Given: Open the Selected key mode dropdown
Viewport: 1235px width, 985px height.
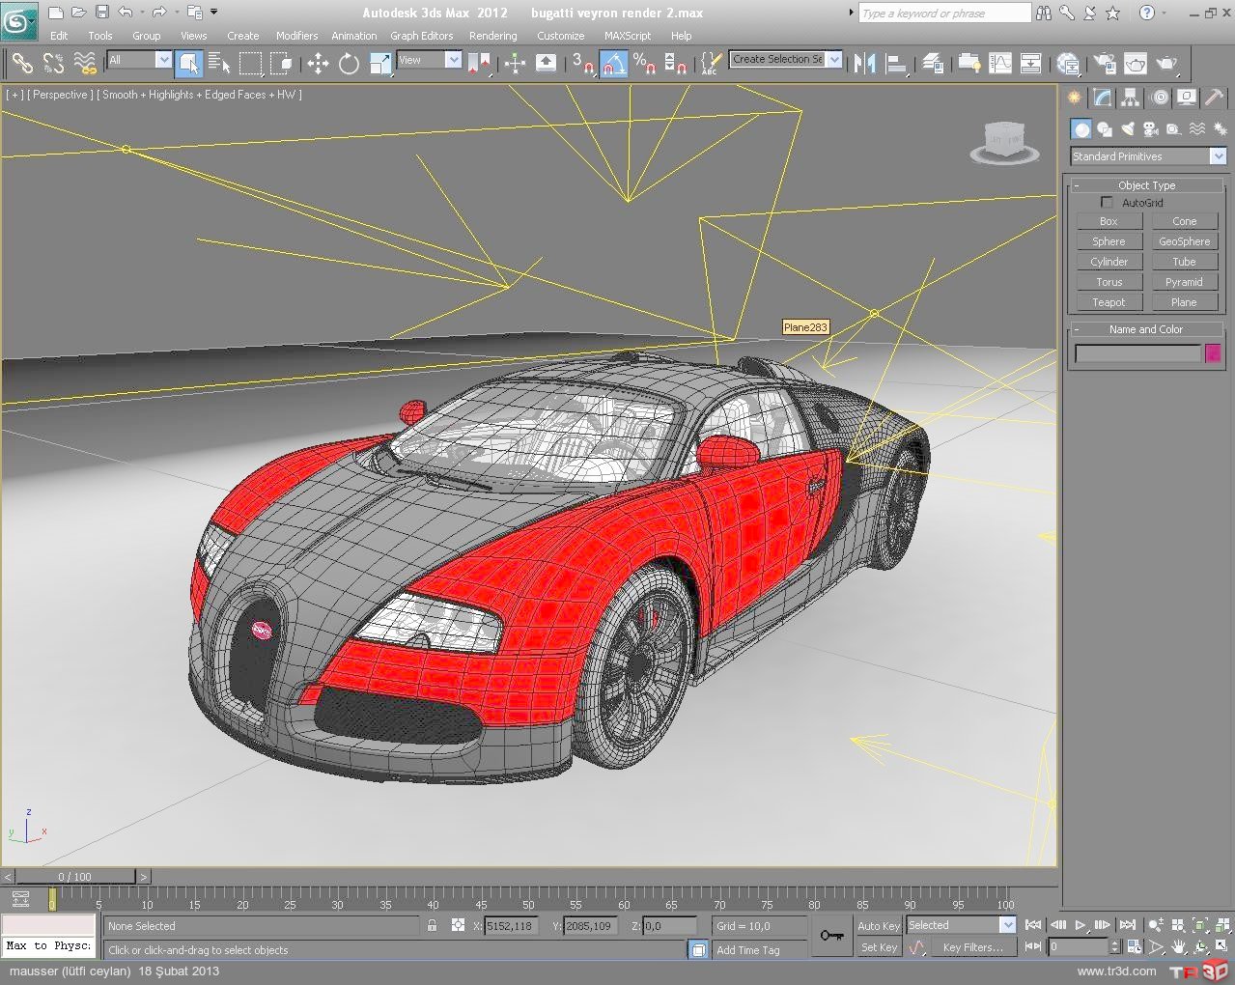Looking at the screenshot, I should (1007, 925).
